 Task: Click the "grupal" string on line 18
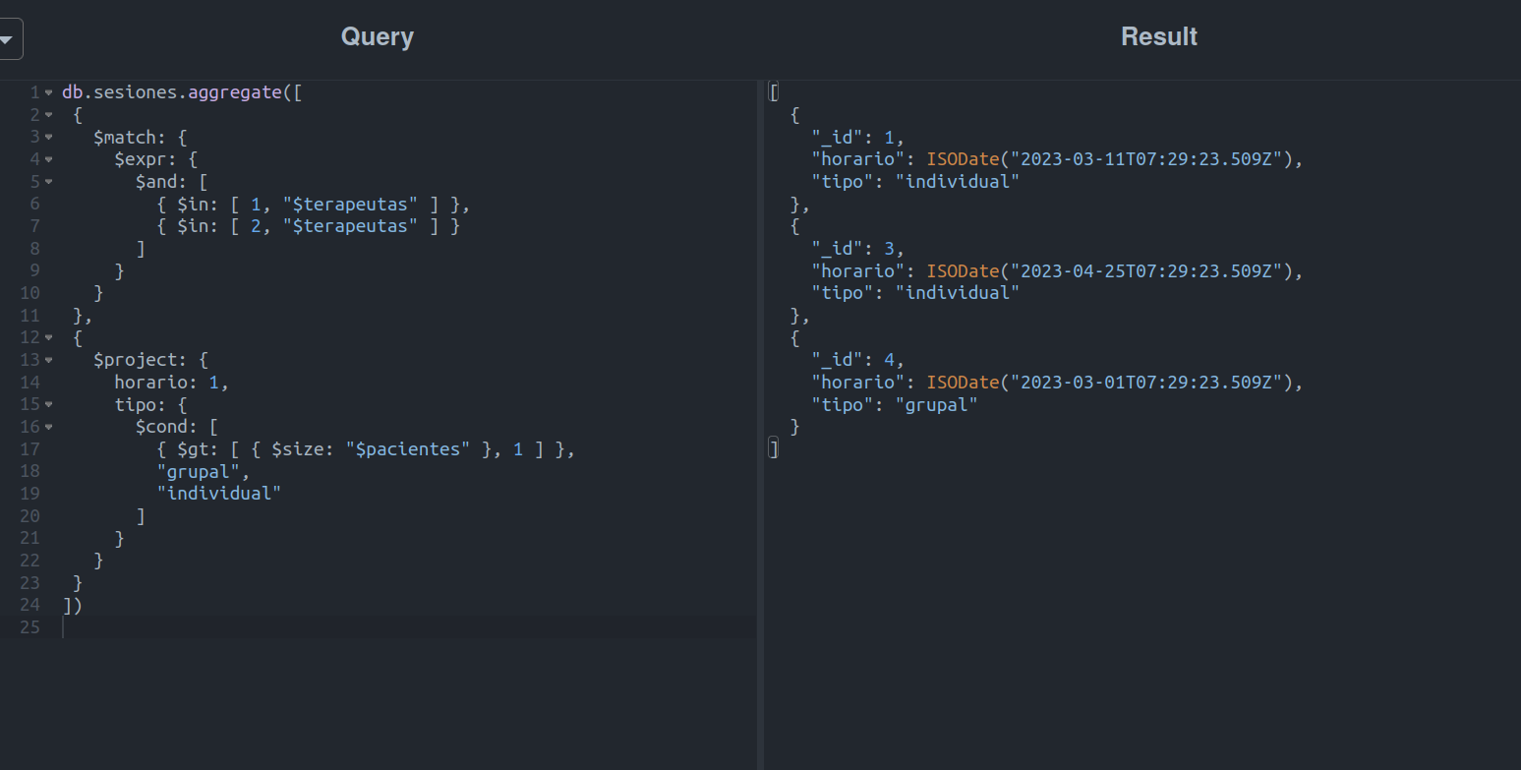pos(199,471)
